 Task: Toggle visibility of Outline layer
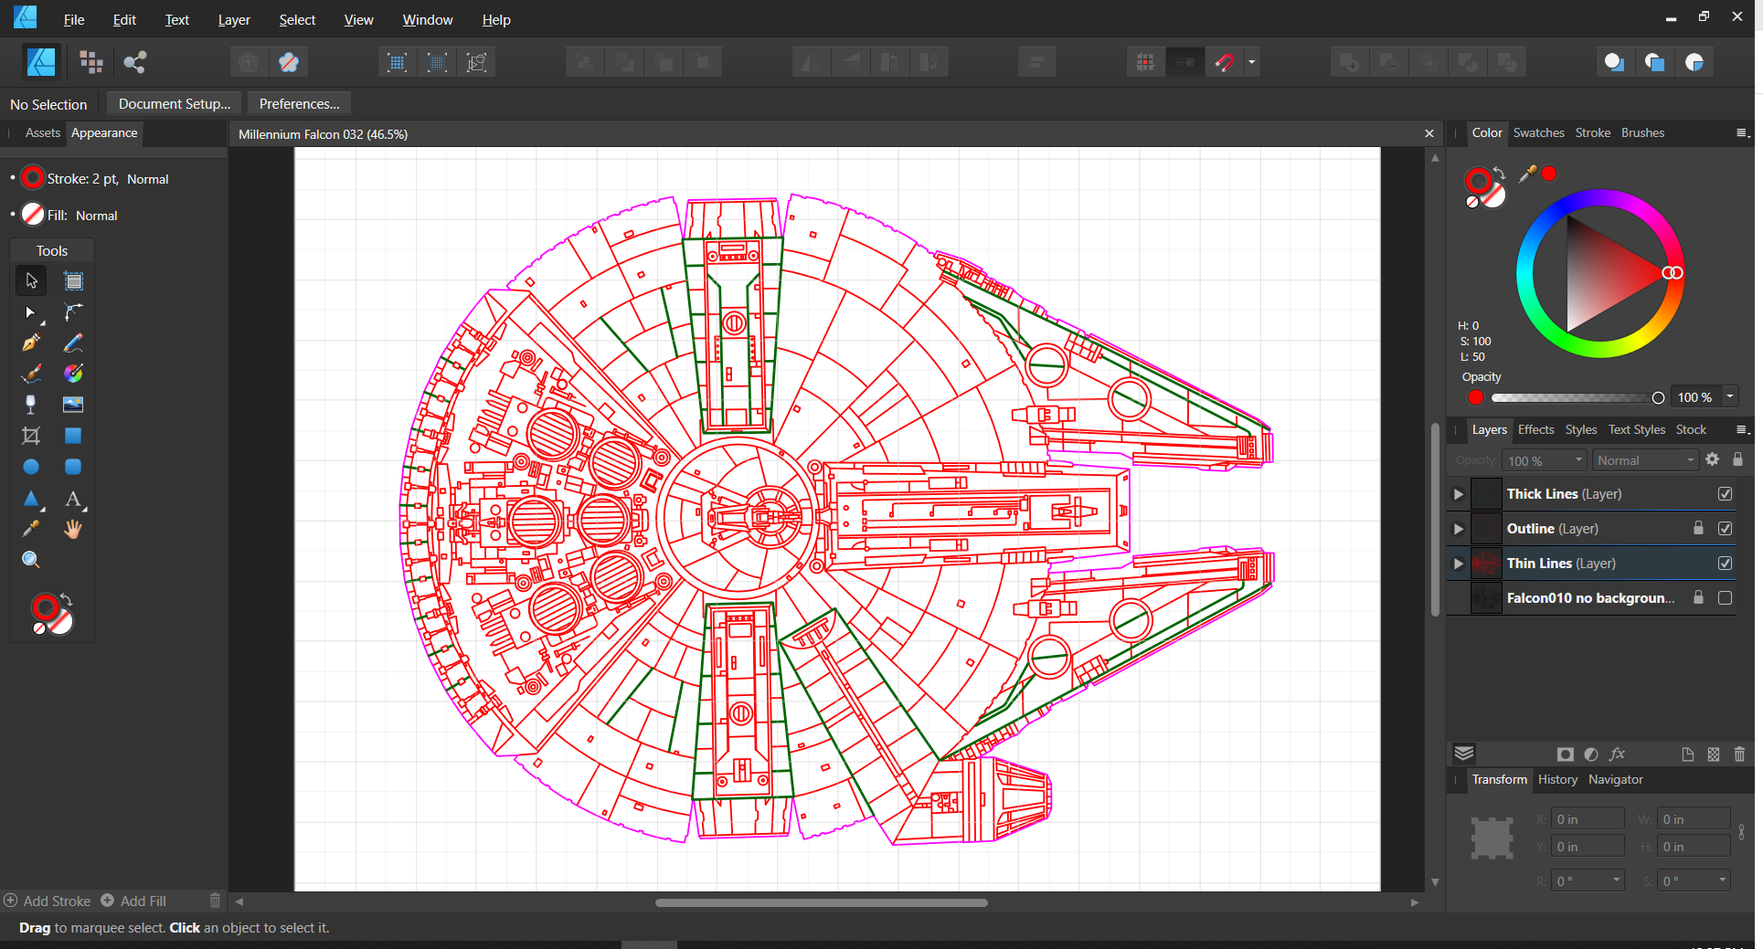(1725, 529)
